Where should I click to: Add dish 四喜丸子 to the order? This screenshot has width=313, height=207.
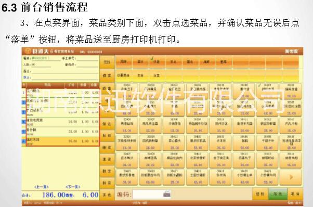click(244, 160)
